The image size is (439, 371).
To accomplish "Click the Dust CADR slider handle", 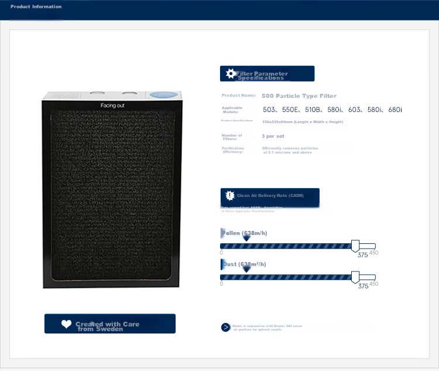I will (x=355, y=277).
